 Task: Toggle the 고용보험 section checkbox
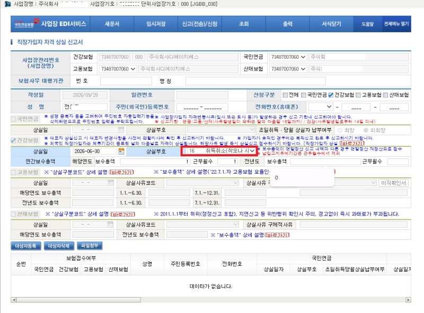pyautogui.click(x=13, y=172)
